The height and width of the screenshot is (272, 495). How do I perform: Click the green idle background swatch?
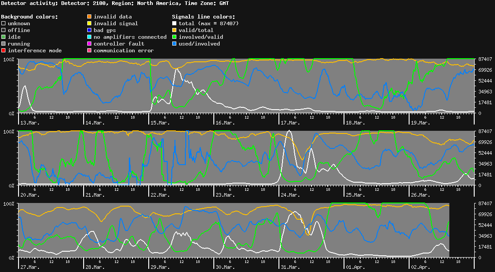(x=4, y=37)
